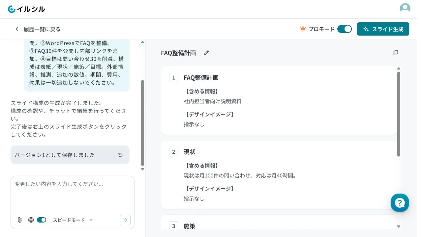This screenshot has width=422, height=237.
Task: Send the message with arrow button
Action: (x=125, y=220)
